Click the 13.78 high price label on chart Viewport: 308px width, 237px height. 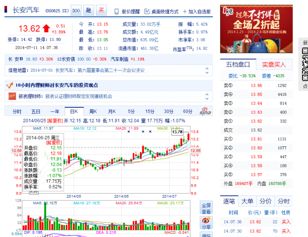click(x=178, y=132)
